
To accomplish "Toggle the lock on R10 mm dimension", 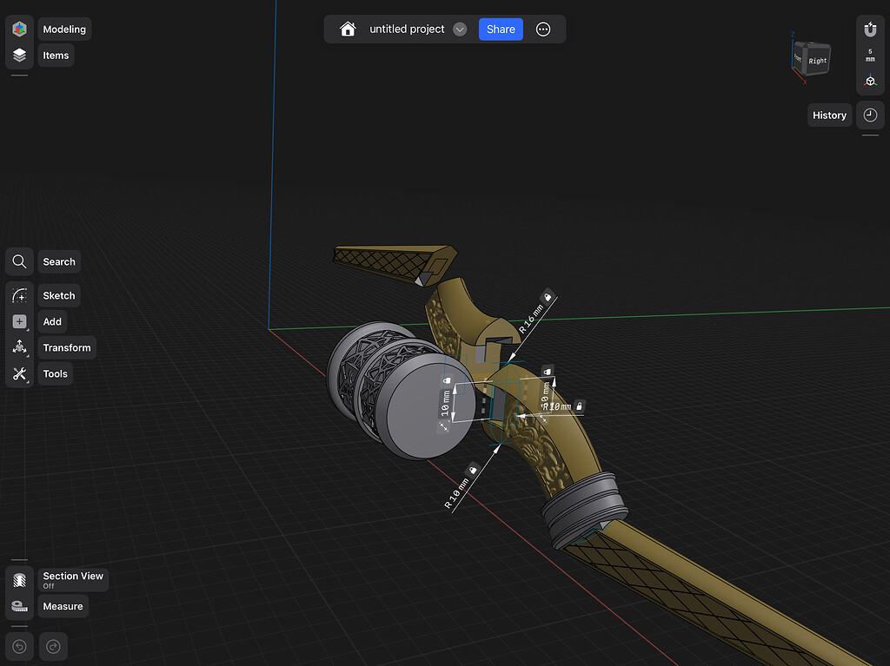I will coord(578,406).
